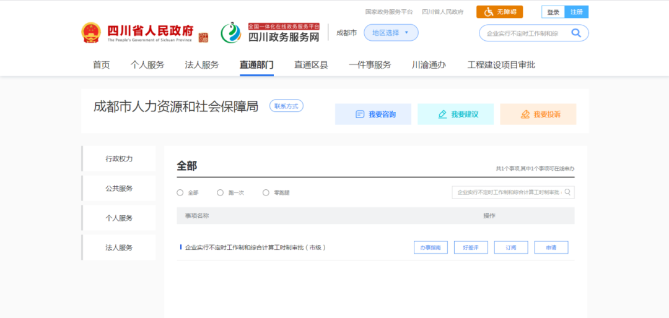Image resolution: width=669 pixels, height=318 pixels.
Task: Click the 联系方式 contact button
Action: click(x=286, y=106)
